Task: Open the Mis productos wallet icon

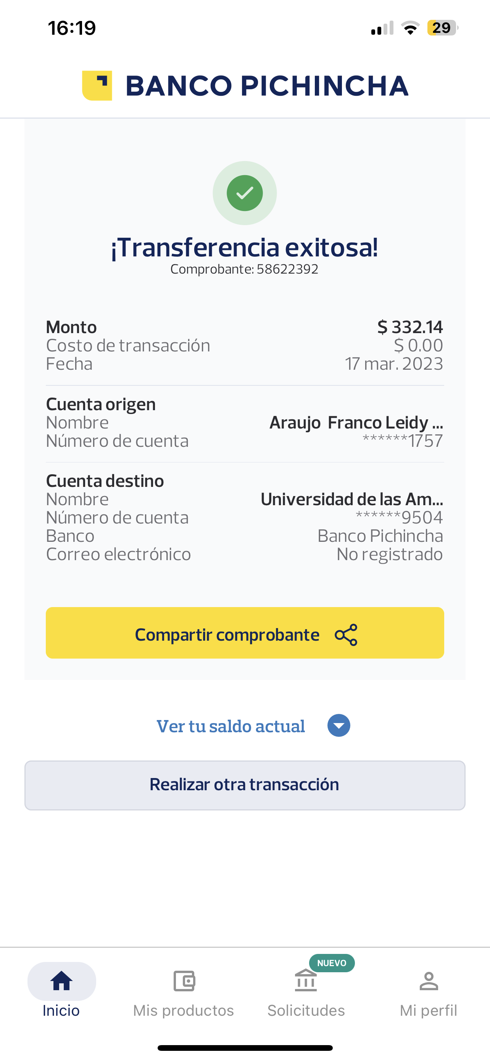Action: pyautogui.click(x=184, y=981)
